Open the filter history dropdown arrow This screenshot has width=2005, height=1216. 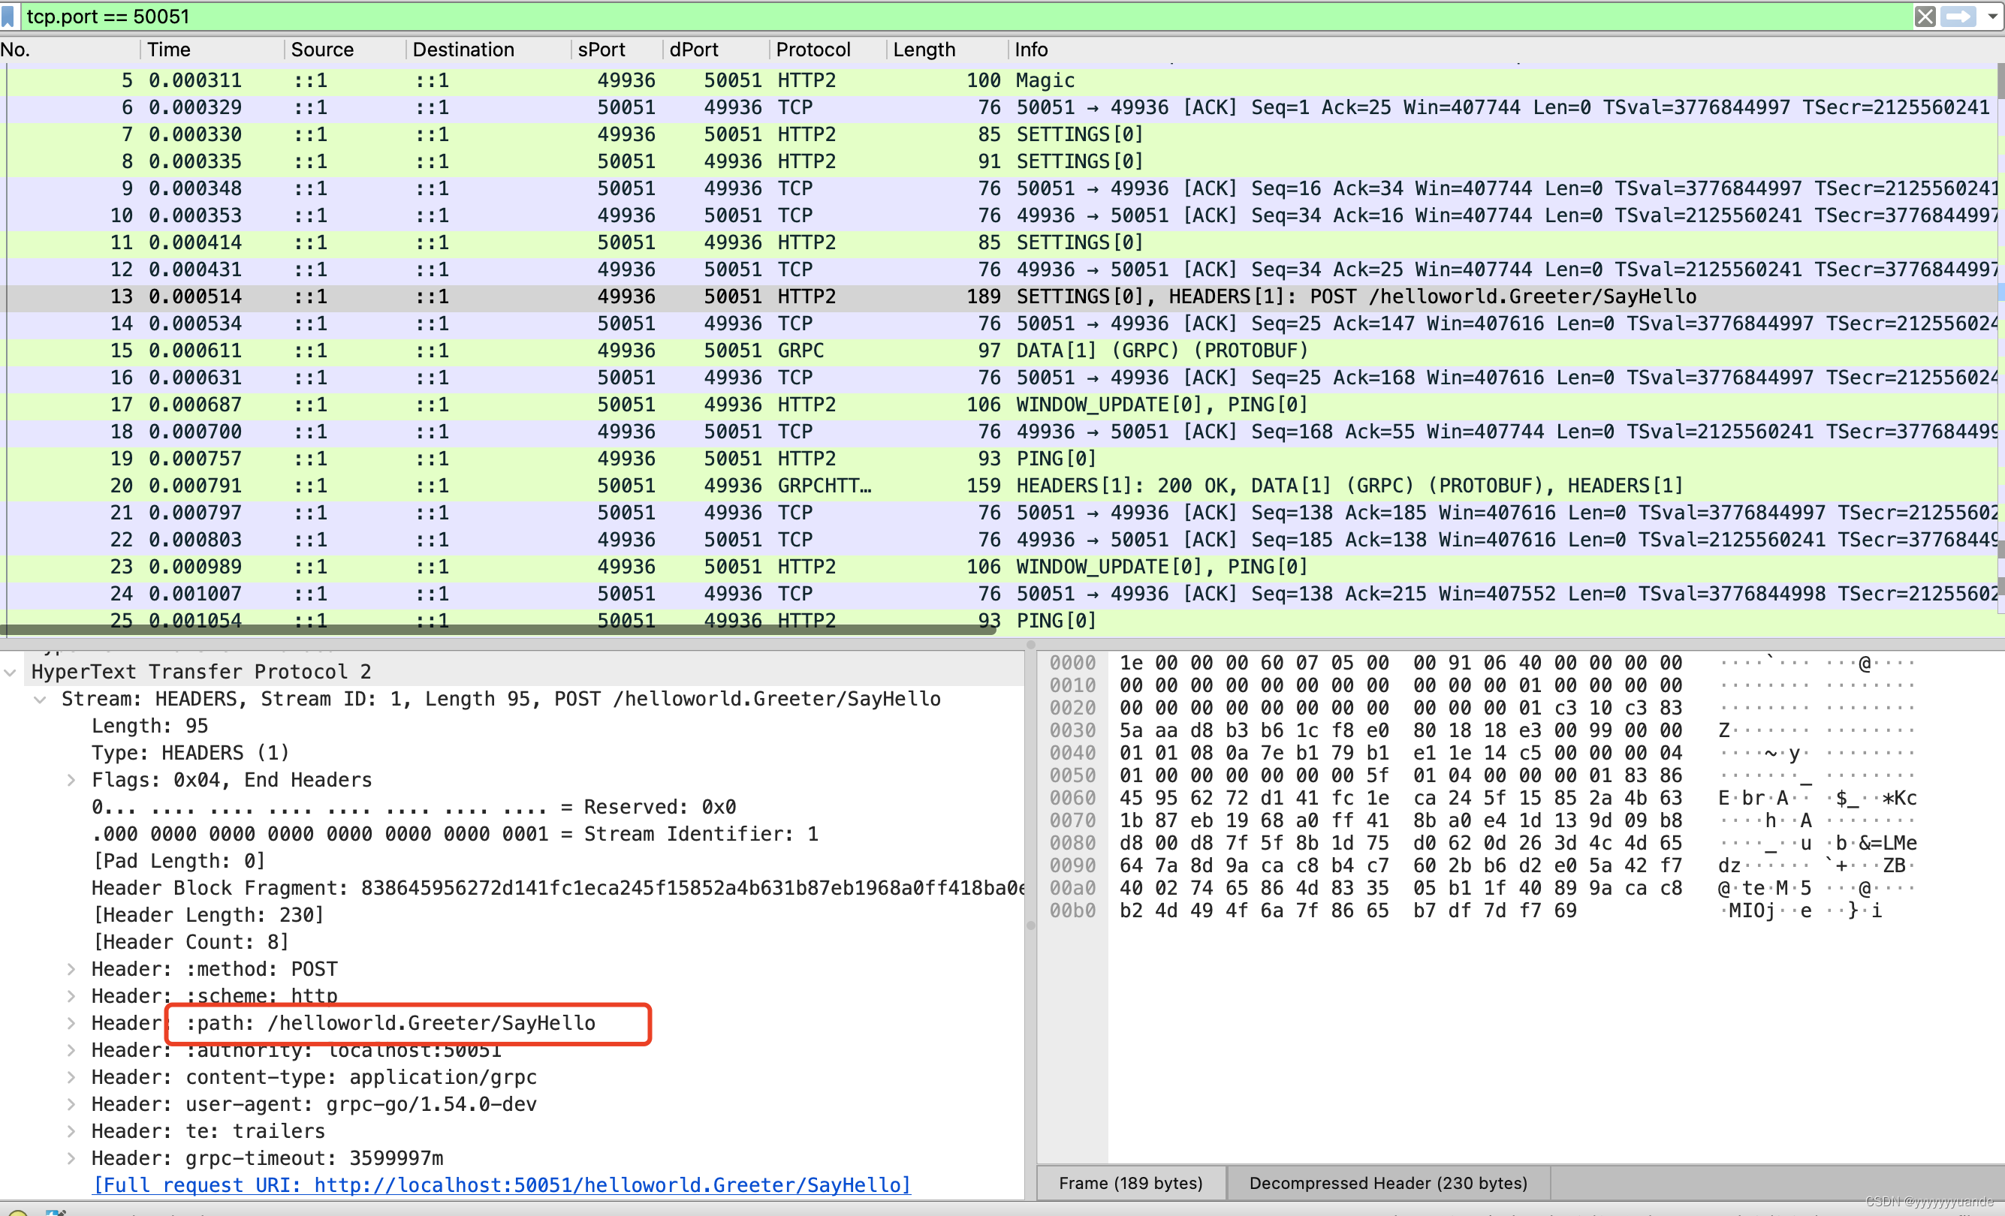click(x=1992, y=17)
